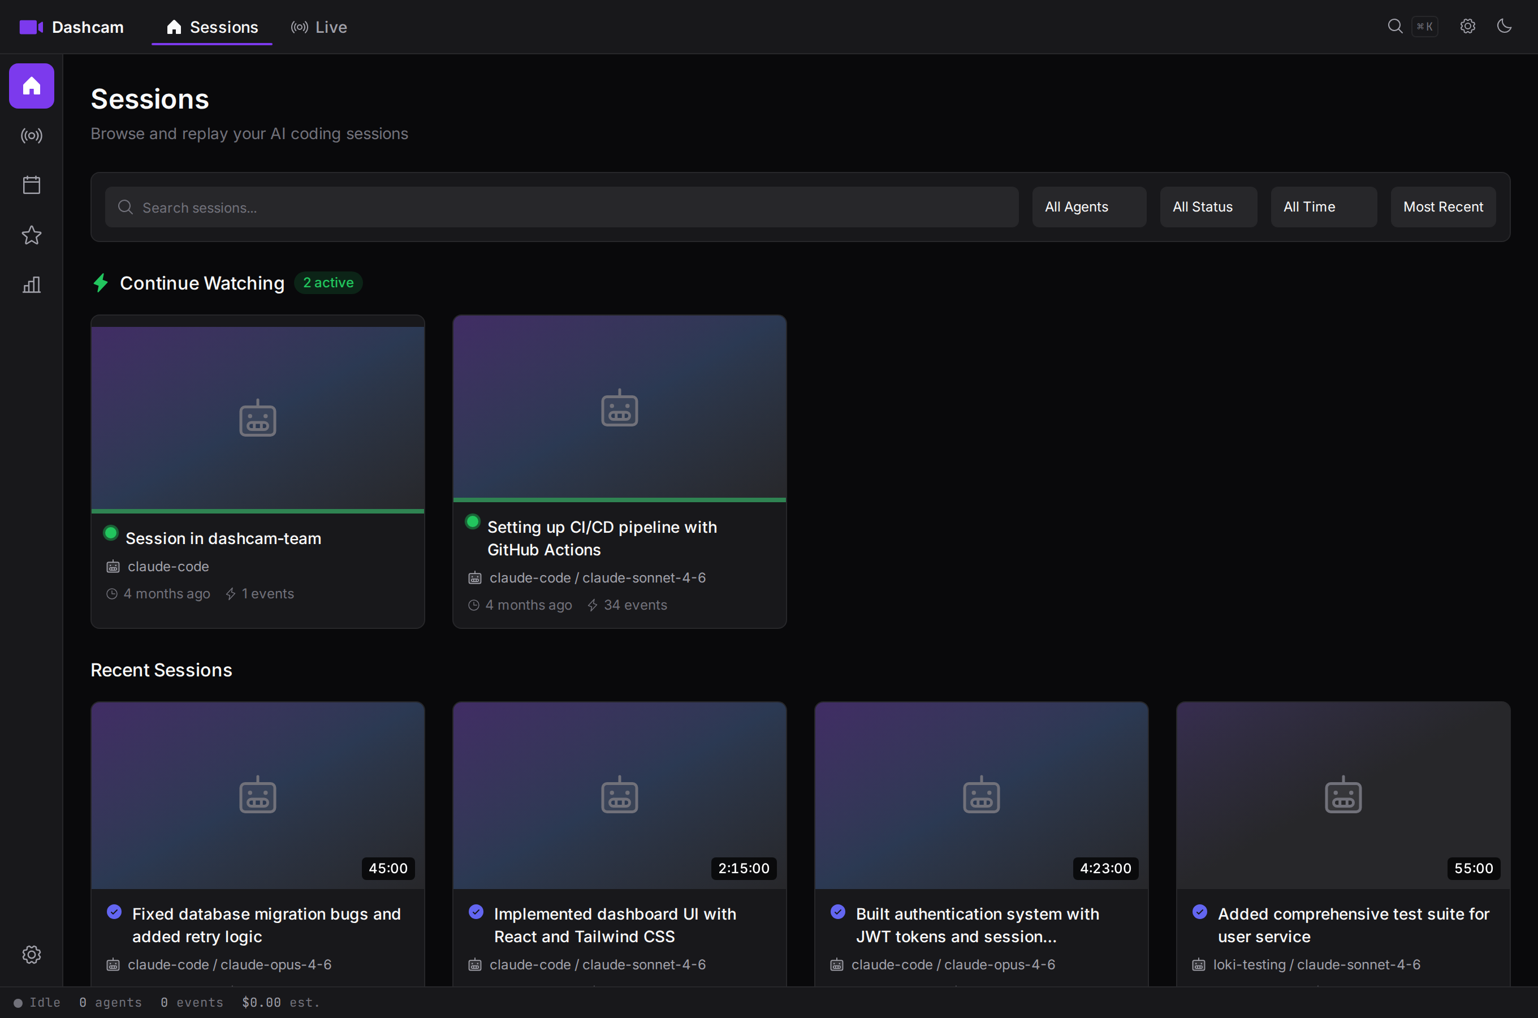Click the 34 events lightning icon
1538x1018 pixels.
tap(592, 605)
